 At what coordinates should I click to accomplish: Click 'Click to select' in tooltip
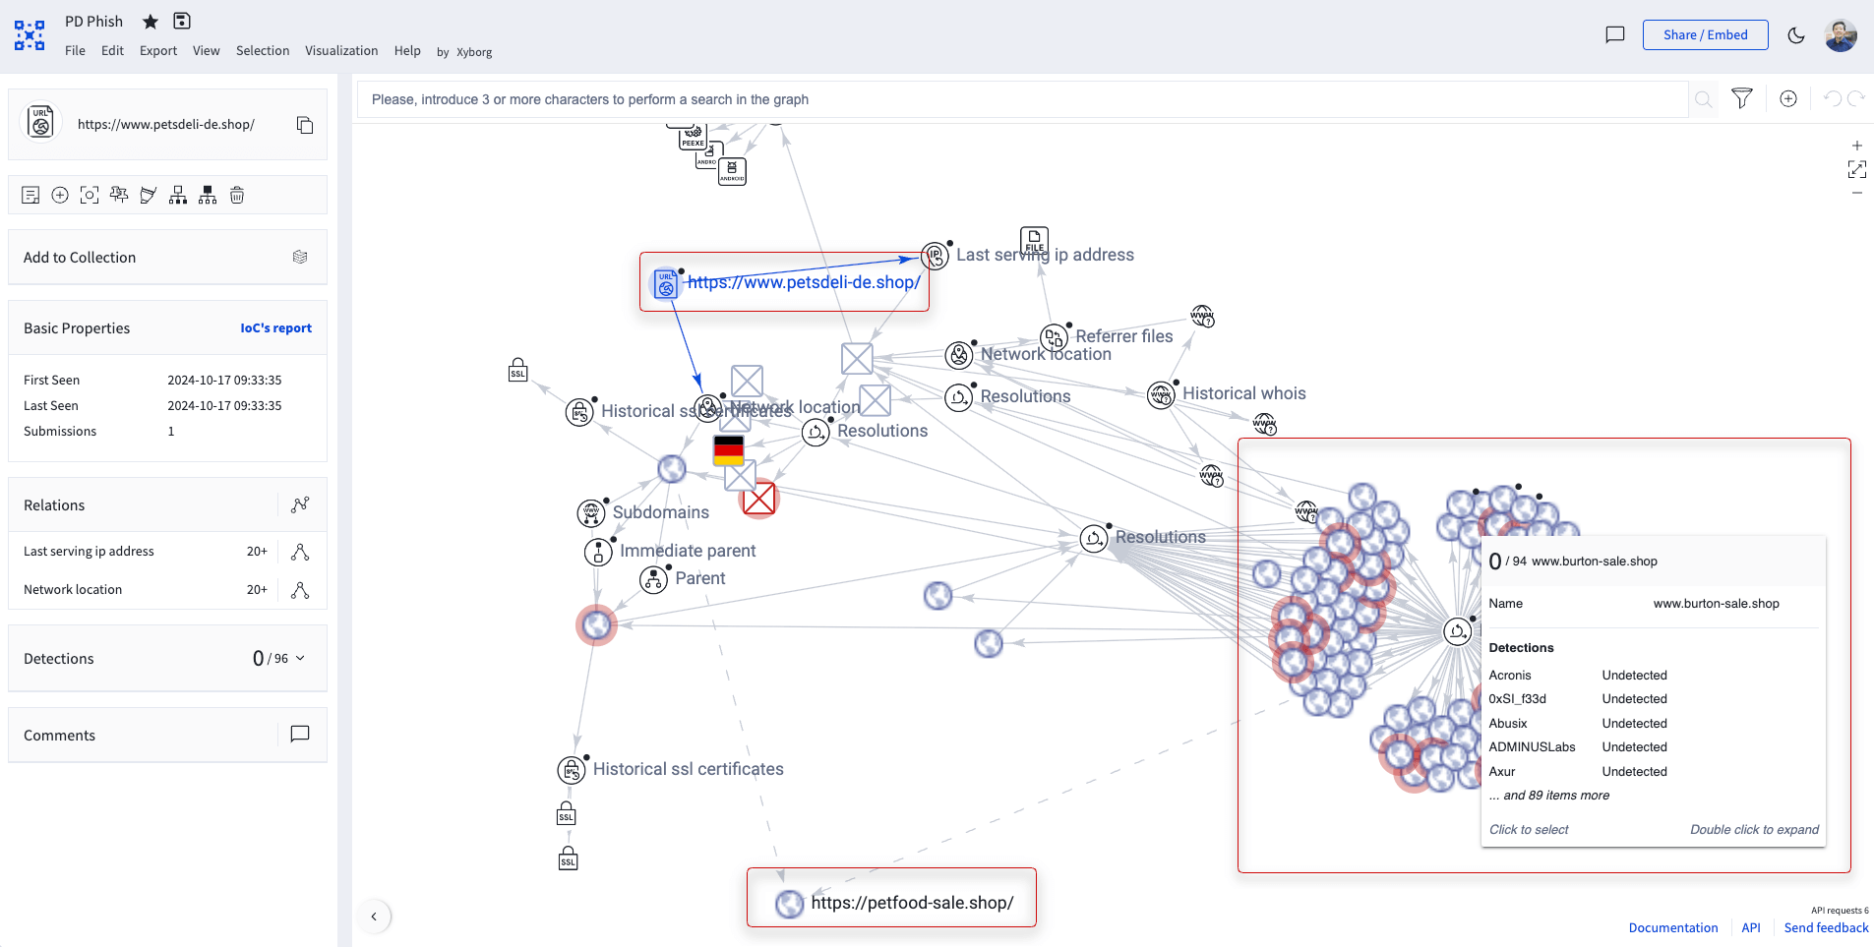click(1529, 830)
